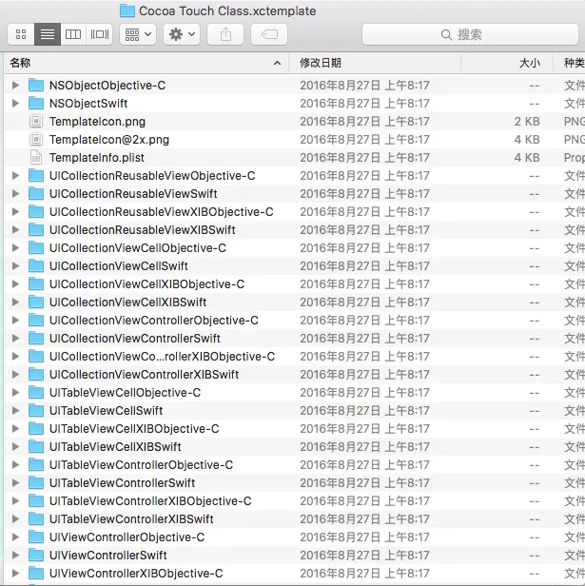Click the UITableViewControllerSwift folder icon
The height and width of the screenshot is (586, 585).
[x=36, y=483]
